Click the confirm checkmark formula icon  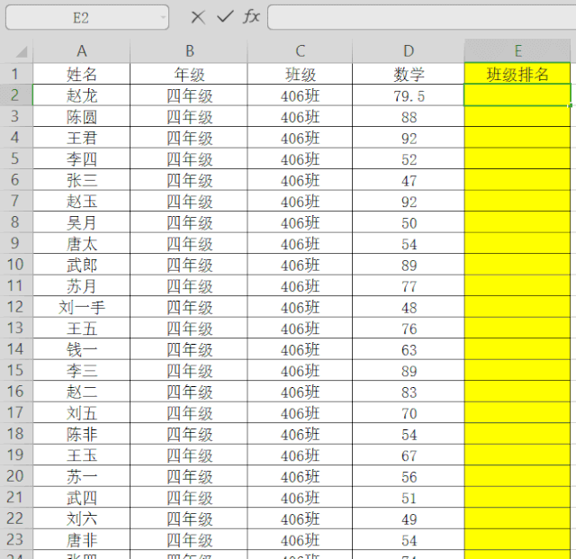pyautogui.click(x=225, y=17)
